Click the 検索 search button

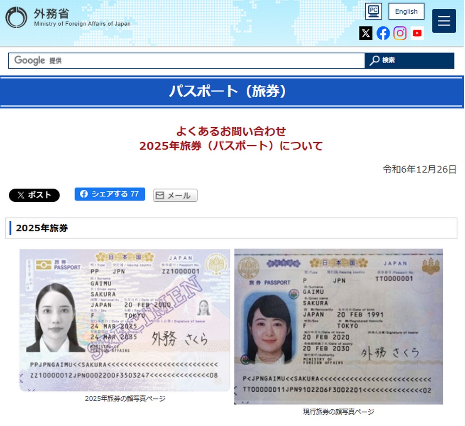(409, 61)
